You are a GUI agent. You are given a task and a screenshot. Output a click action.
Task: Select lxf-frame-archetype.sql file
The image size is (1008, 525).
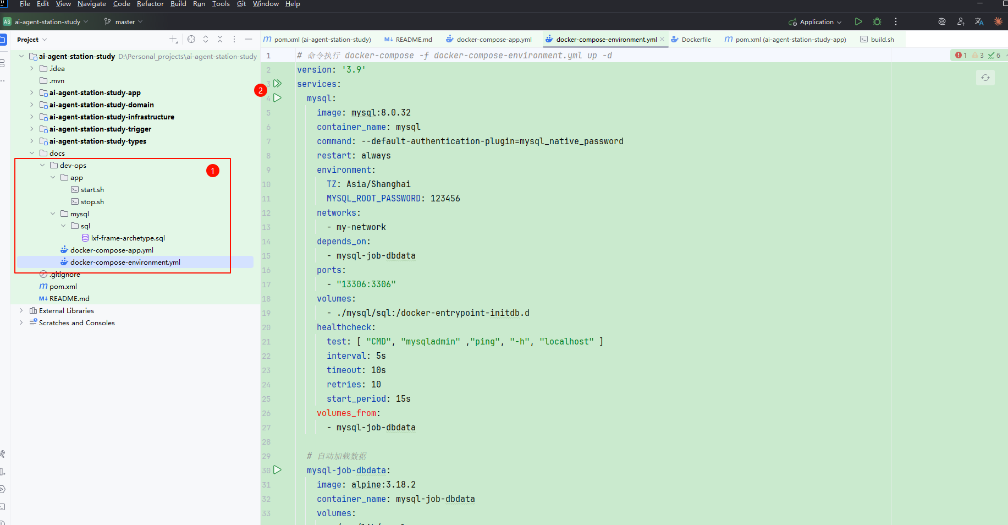(128, 238)
